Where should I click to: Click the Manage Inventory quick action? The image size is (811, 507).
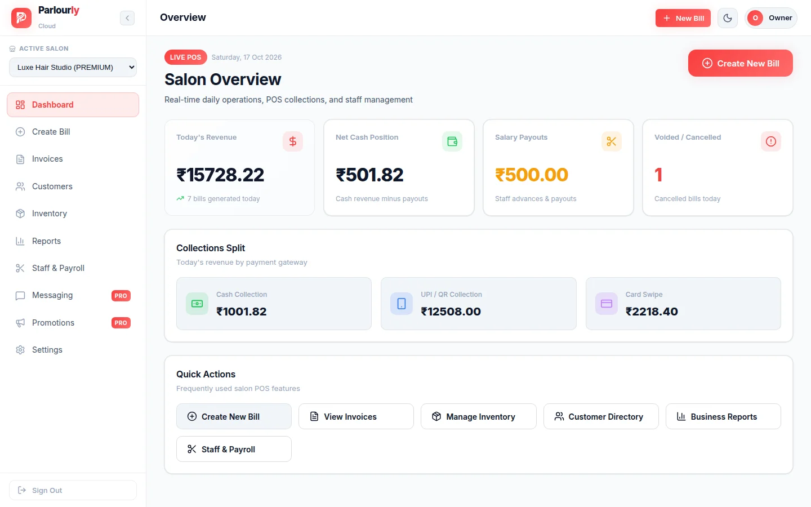click(x=479, y=416)
